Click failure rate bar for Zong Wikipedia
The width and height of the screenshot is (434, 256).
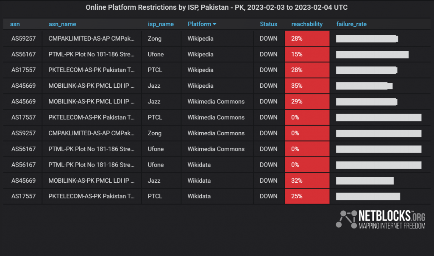pyautogui.click(x=367, y=39)
